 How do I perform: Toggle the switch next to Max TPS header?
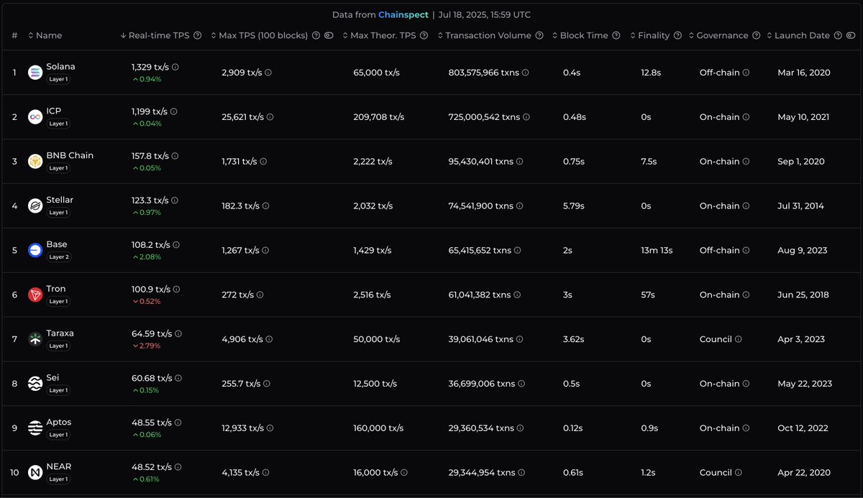click(329, 35)
